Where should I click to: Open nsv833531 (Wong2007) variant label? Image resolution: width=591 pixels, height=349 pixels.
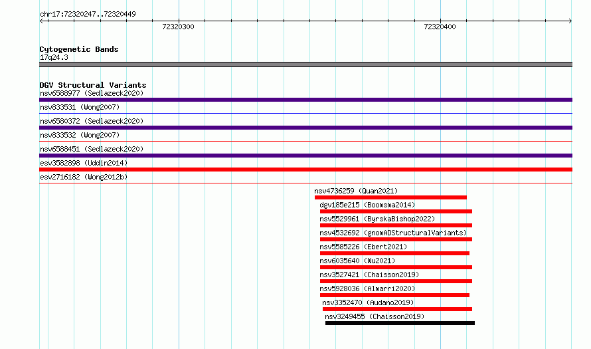(x=80, y=107)
